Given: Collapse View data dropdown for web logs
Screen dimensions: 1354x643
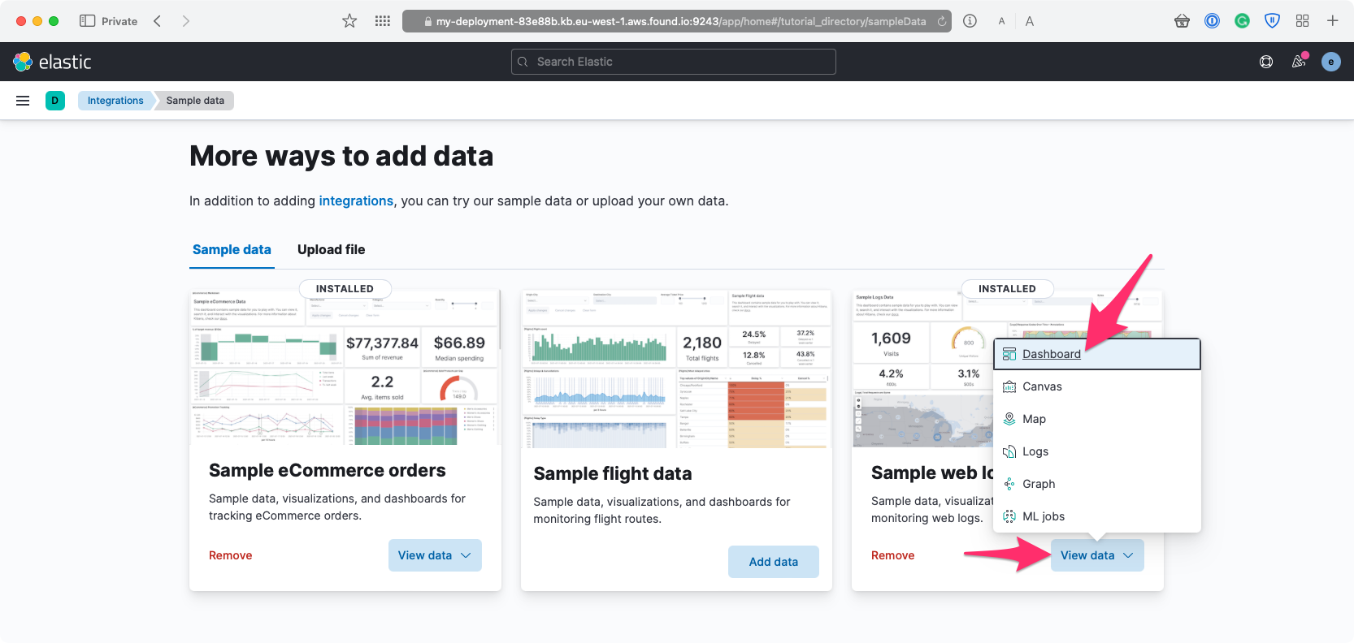Looking at the screenshot, I should click(1096, 555).
